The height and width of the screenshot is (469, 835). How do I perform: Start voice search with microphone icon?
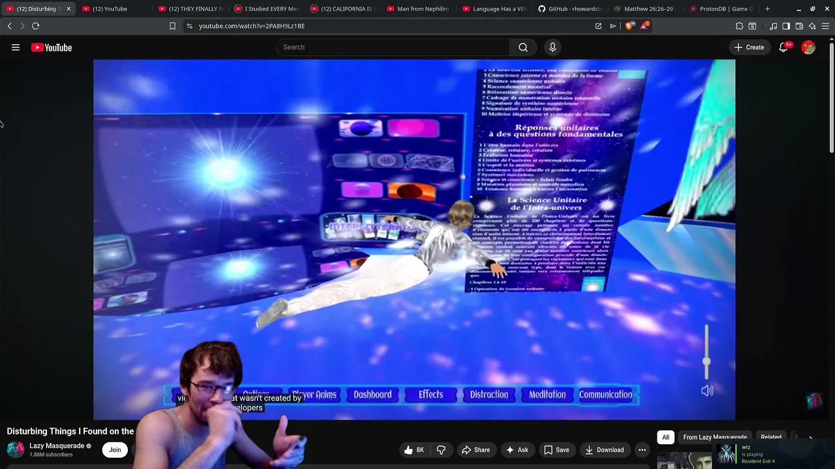tap(553, 47)
